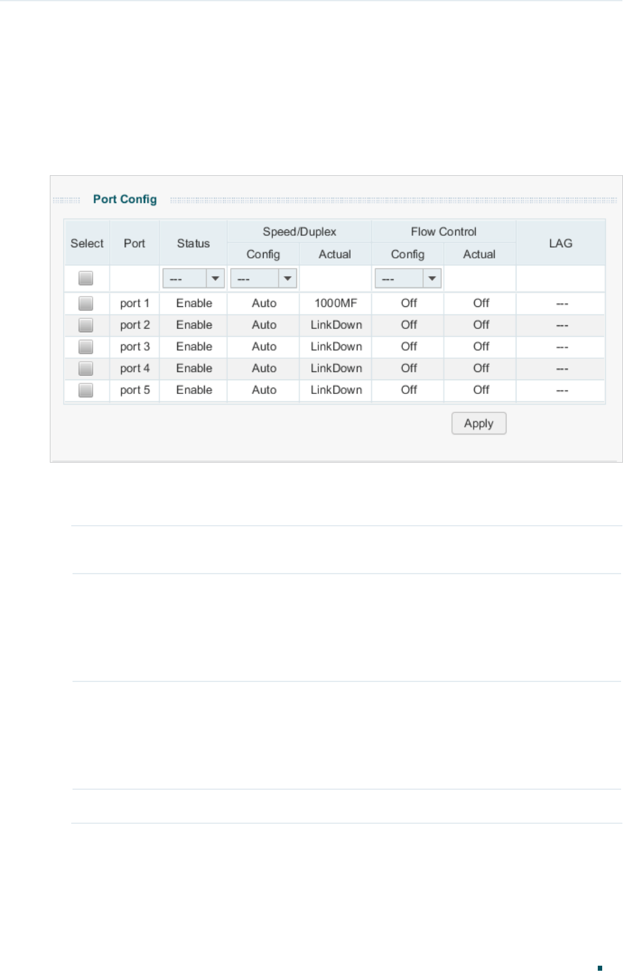This screenshot has width=623, height=972.
Task: Expand Speed/Duplex Config dropdown
Action: coord(263,278)
